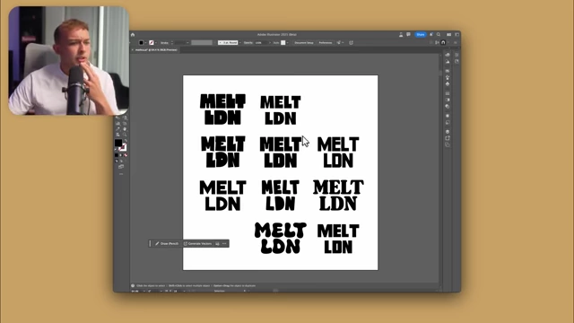Image resolution: width=574 pixels, height=323 pixels.
Task: Click the stroke weight input field
Action: tap(180, 43)
